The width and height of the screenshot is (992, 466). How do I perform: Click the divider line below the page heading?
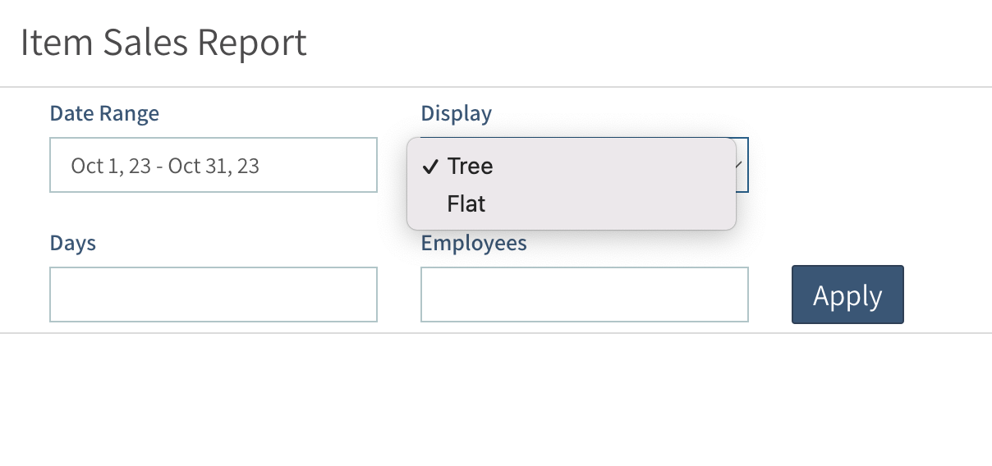pyautogui.click(x=496, y=87)
